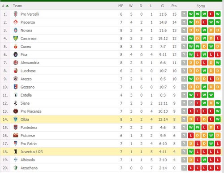Click Siena's last green W form badge

(x=218, y=103)
